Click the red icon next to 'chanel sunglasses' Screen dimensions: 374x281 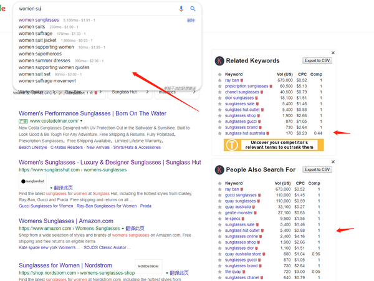pyautogui.click(x=262, y=92)
